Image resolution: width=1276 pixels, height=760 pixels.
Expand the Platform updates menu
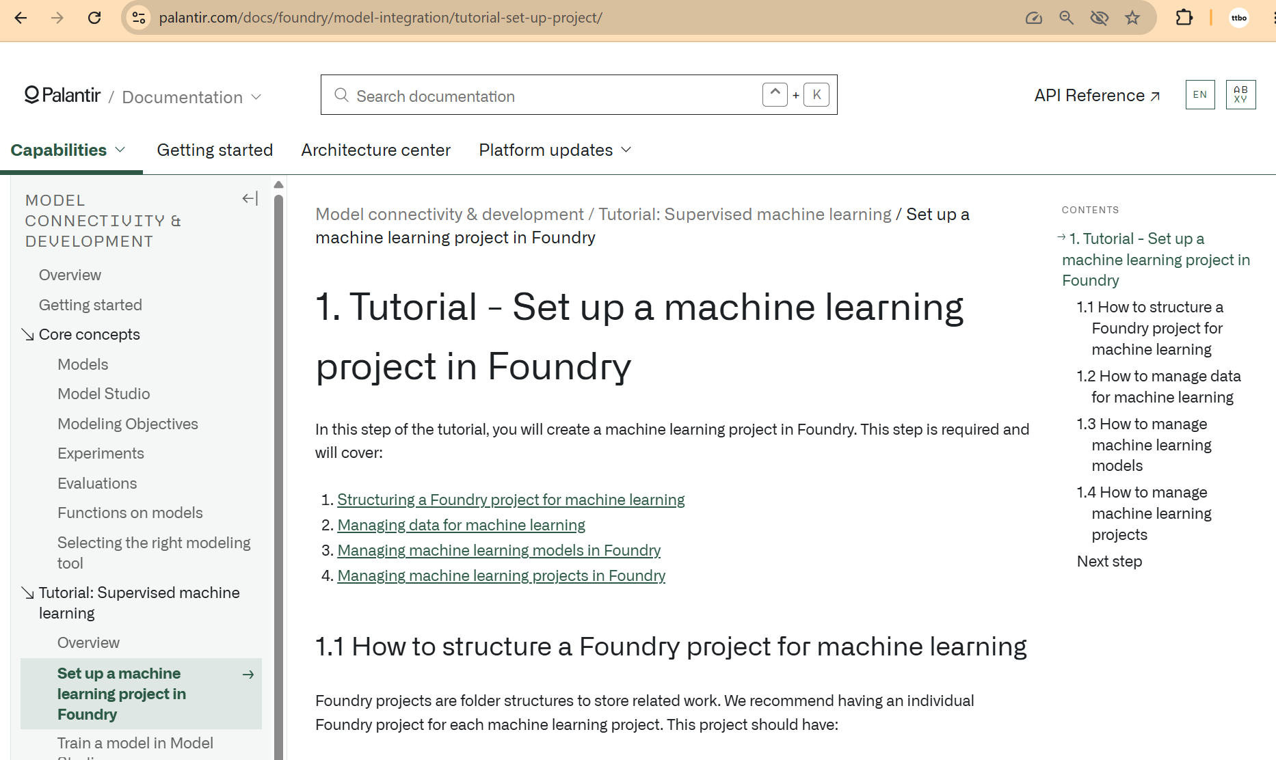[555, 150]
